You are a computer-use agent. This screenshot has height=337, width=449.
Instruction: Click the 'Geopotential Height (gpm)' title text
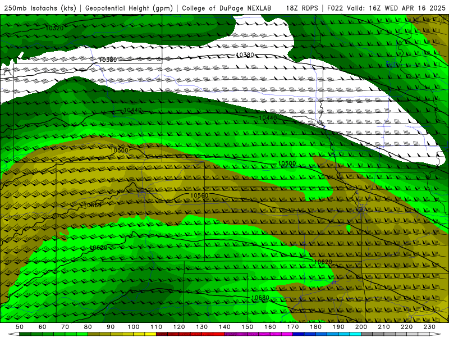[x=129, y=8]
